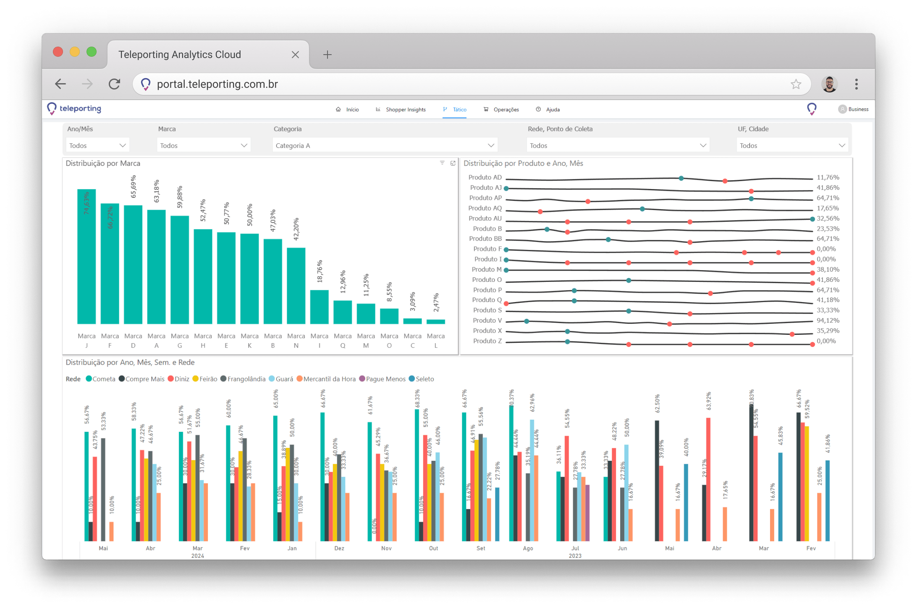Open the Categoria A dropdown
This screenshot has height=610, width=917.
click(385, 145)
